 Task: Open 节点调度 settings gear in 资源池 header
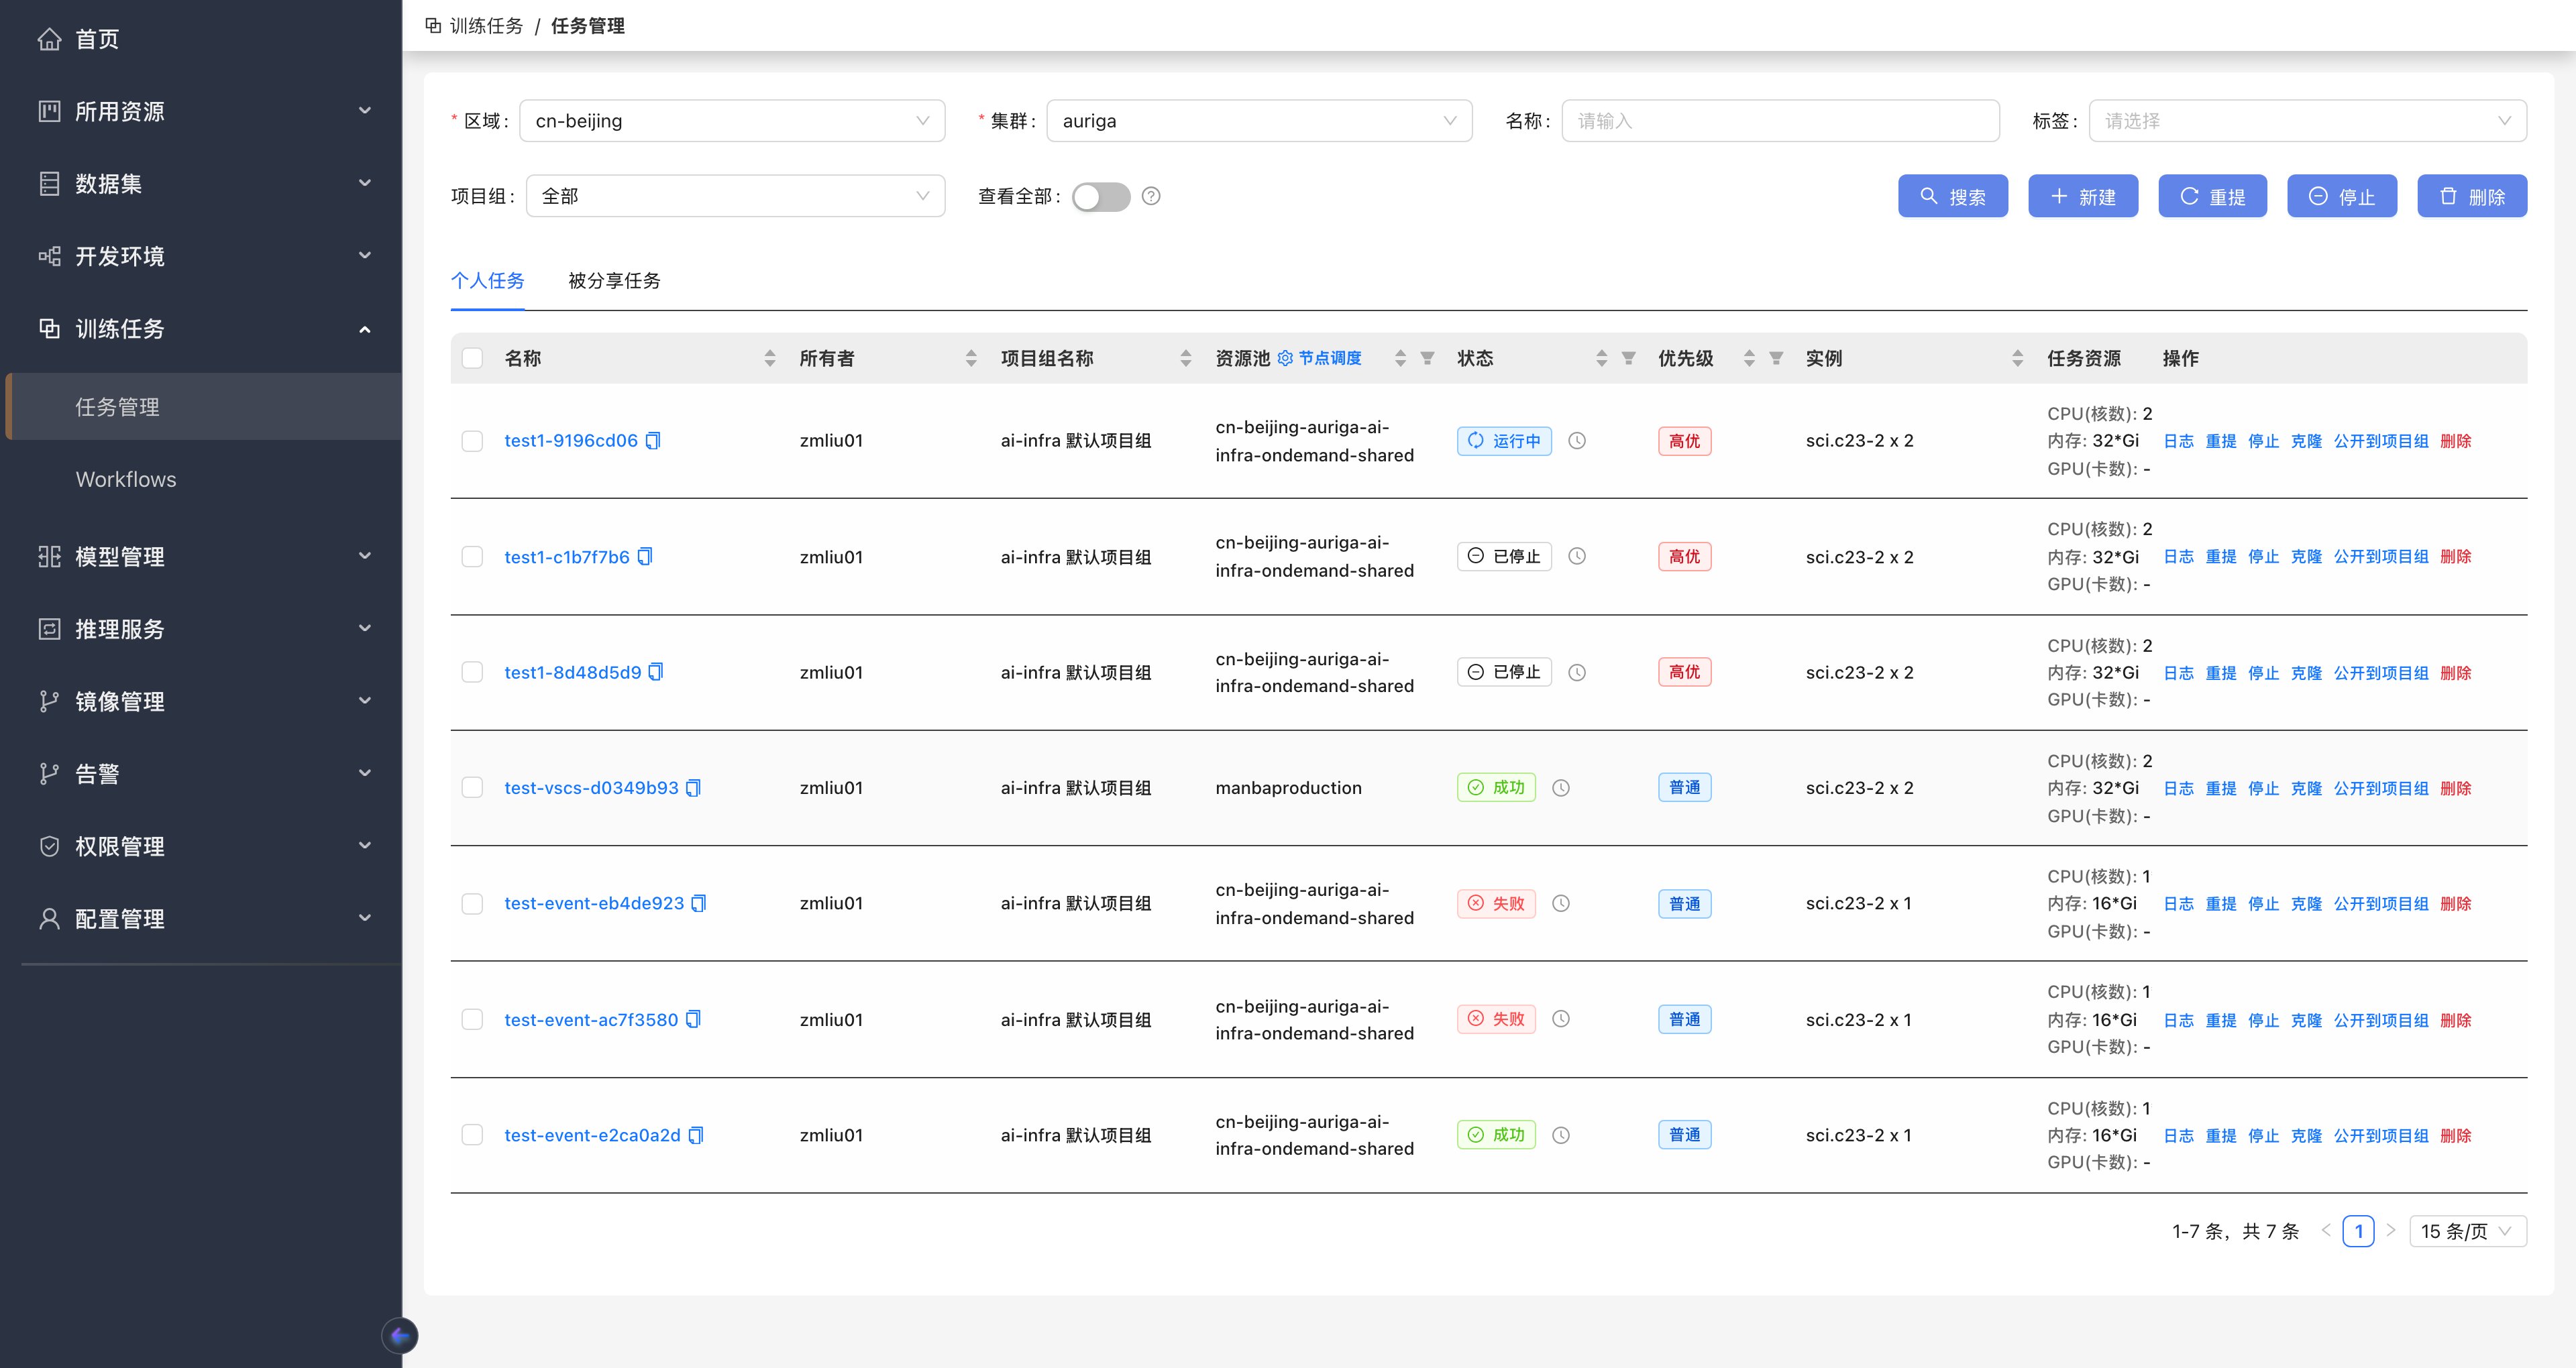[x=1285, y=358]
